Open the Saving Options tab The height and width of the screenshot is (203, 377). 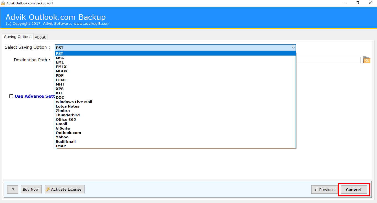(x=18, y=37)
